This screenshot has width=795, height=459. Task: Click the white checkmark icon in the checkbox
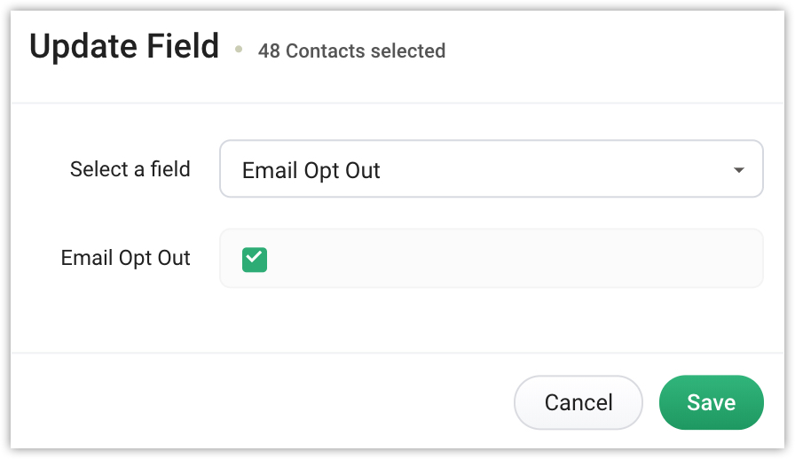[254, 257]
